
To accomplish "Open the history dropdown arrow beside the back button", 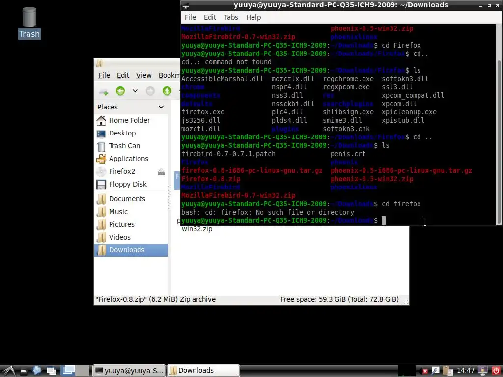I will coord(135,91).
